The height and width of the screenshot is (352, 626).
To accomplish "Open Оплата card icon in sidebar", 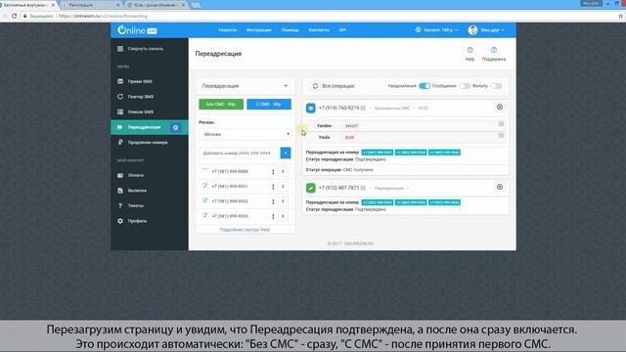I will [120, 175].
